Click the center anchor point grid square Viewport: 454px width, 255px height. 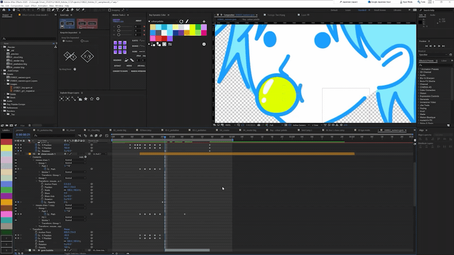point(120,47)
